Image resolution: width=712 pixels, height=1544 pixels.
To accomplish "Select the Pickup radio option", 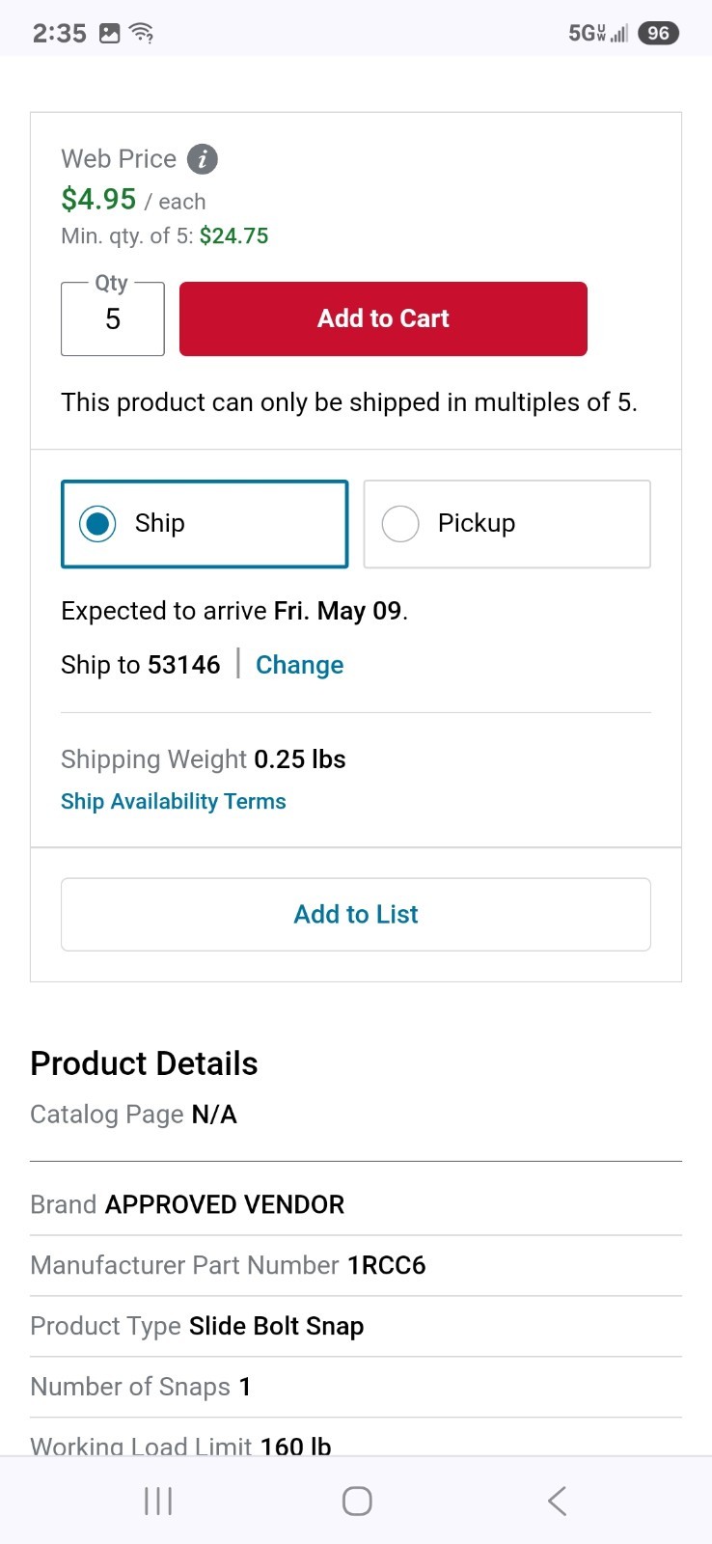I will click(507, 524).
